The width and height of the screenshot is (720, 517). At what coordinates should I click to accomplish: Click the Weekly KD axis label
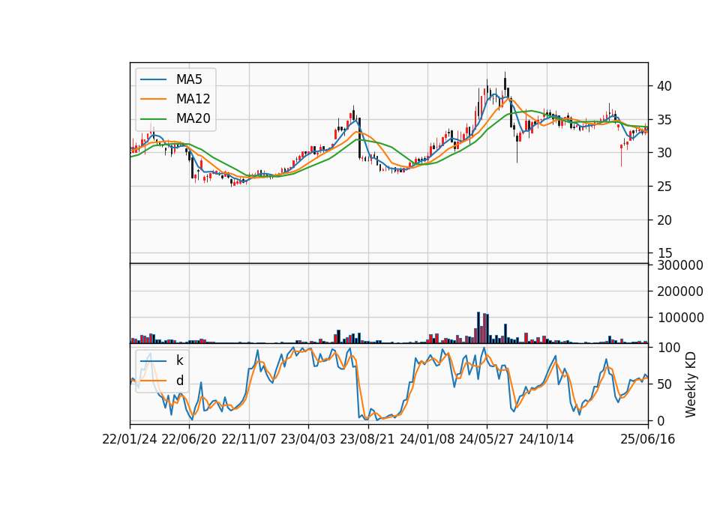tap(690, 385)
